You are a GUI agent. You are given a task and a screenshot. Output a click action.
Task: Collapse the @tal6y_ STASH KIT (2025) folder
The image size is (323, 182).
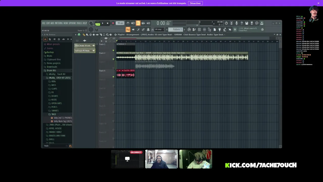click(x=60, y=78)
